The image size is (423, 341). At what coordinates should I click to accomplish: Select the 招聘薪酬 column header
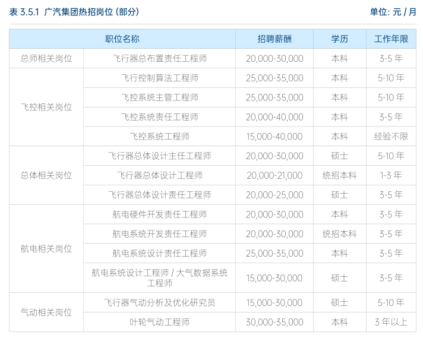[x=274, y=39]
